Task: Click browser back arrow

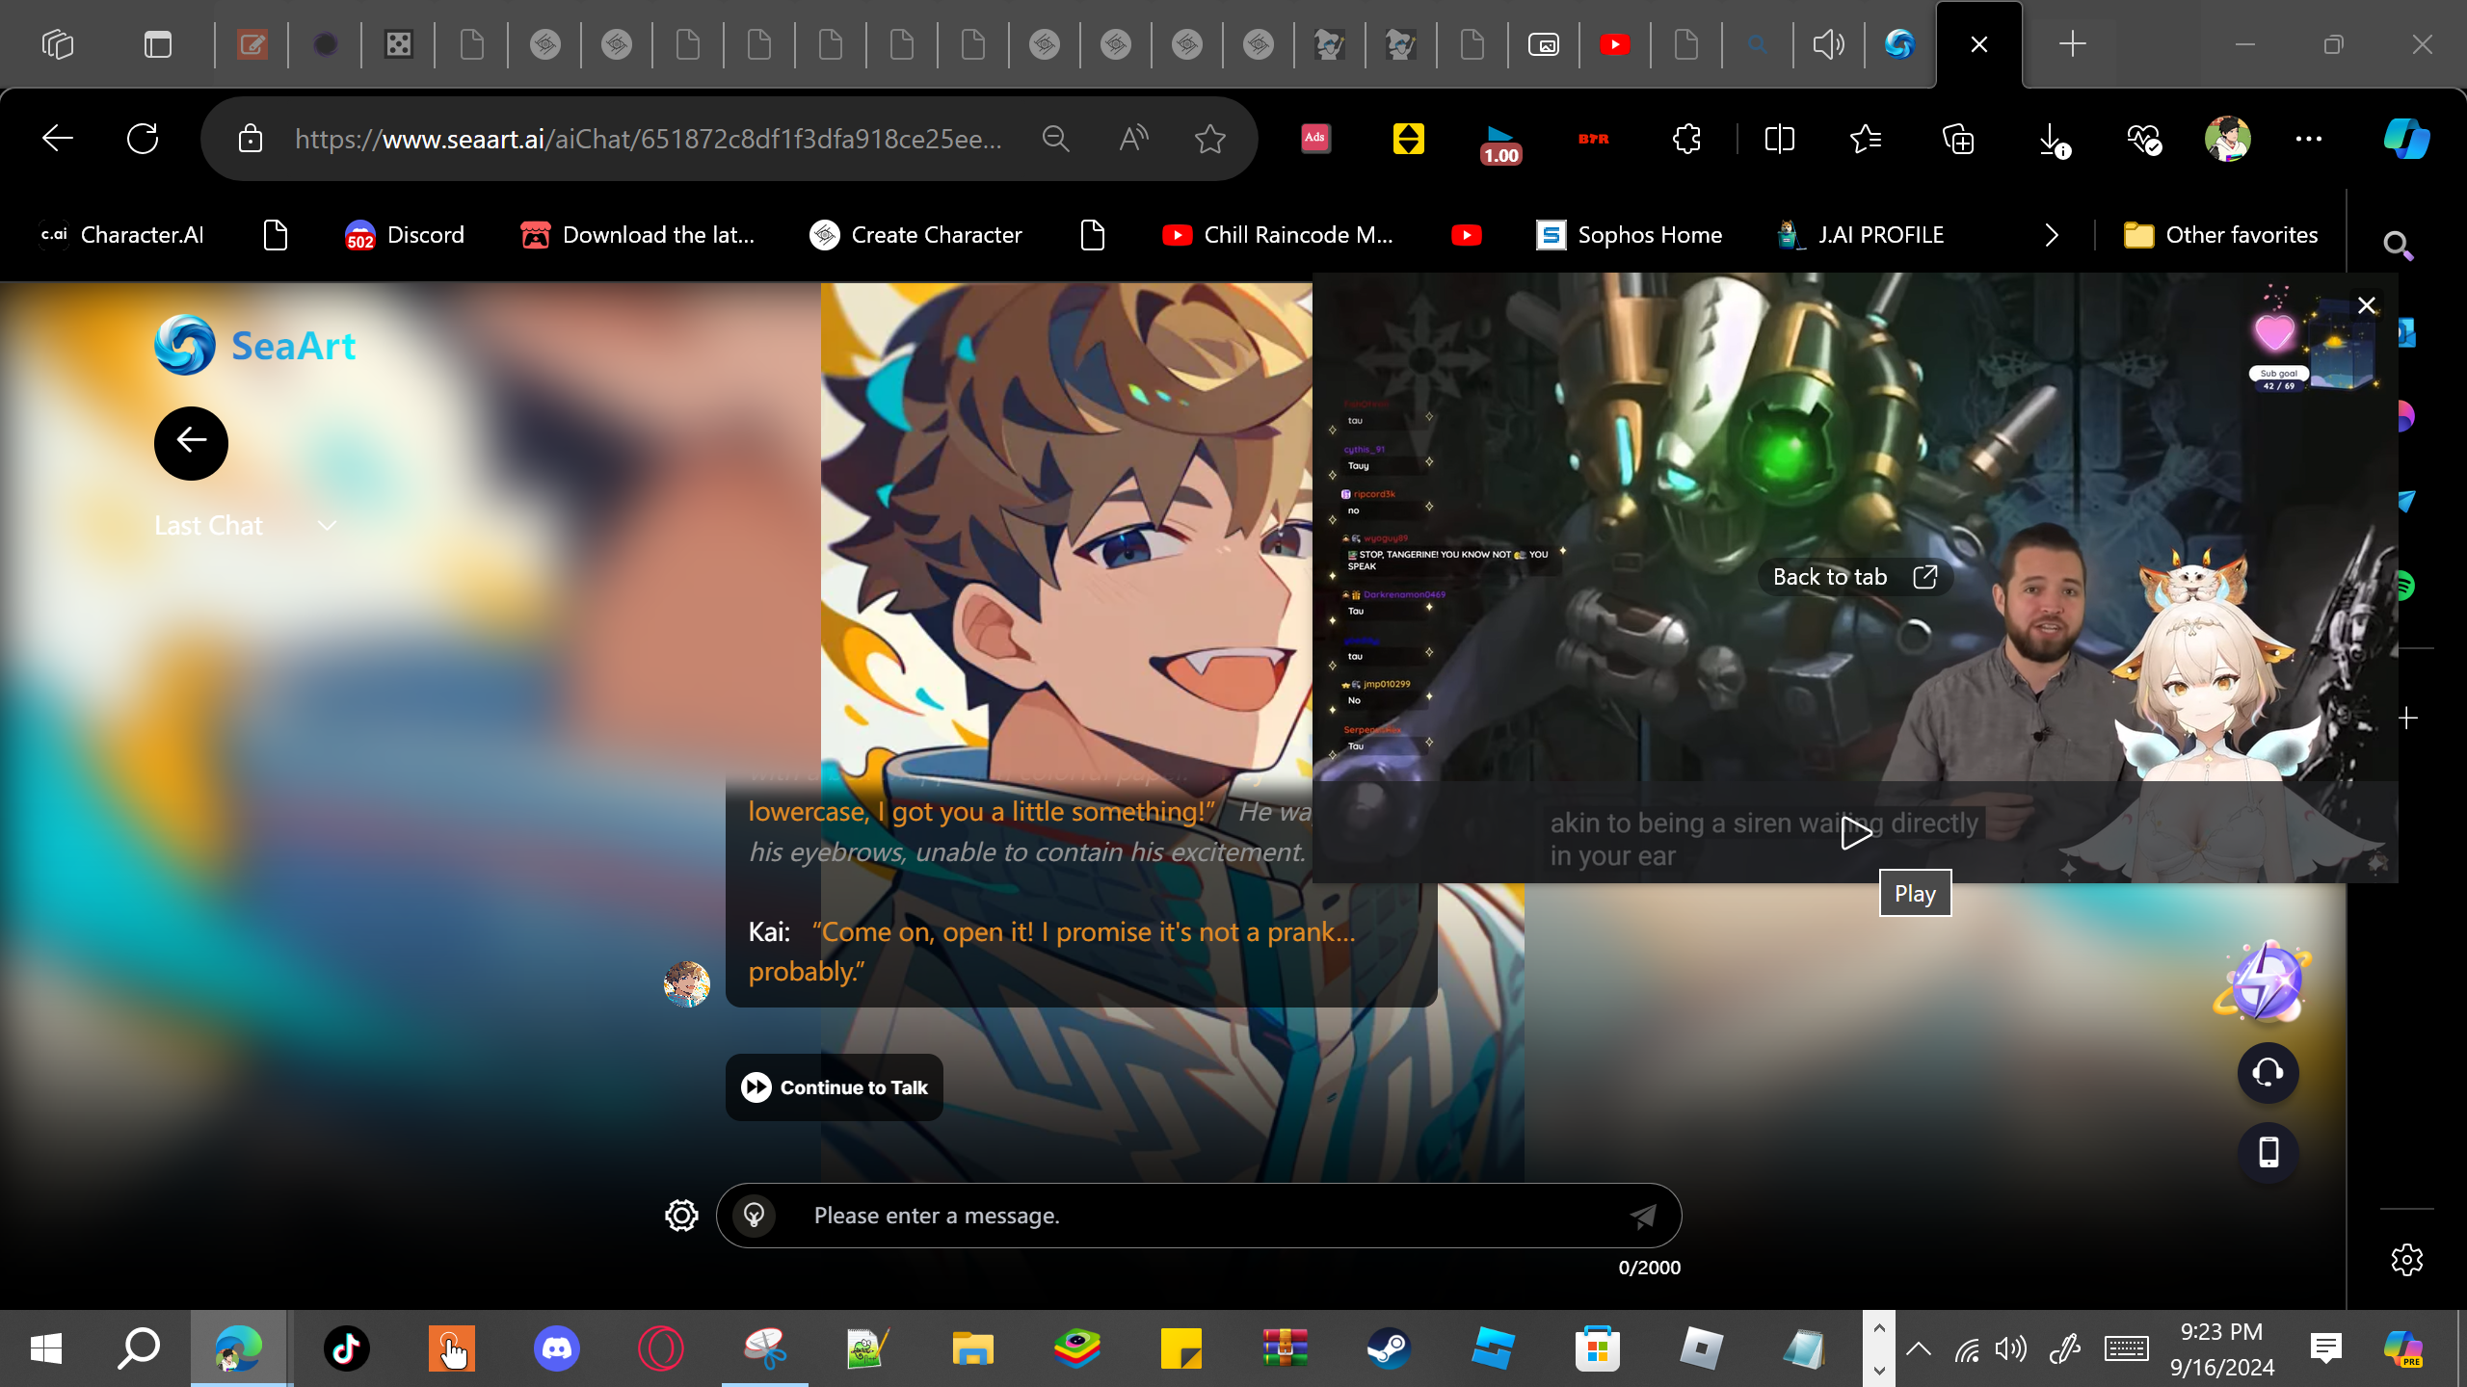Action: tap(58, 139)
